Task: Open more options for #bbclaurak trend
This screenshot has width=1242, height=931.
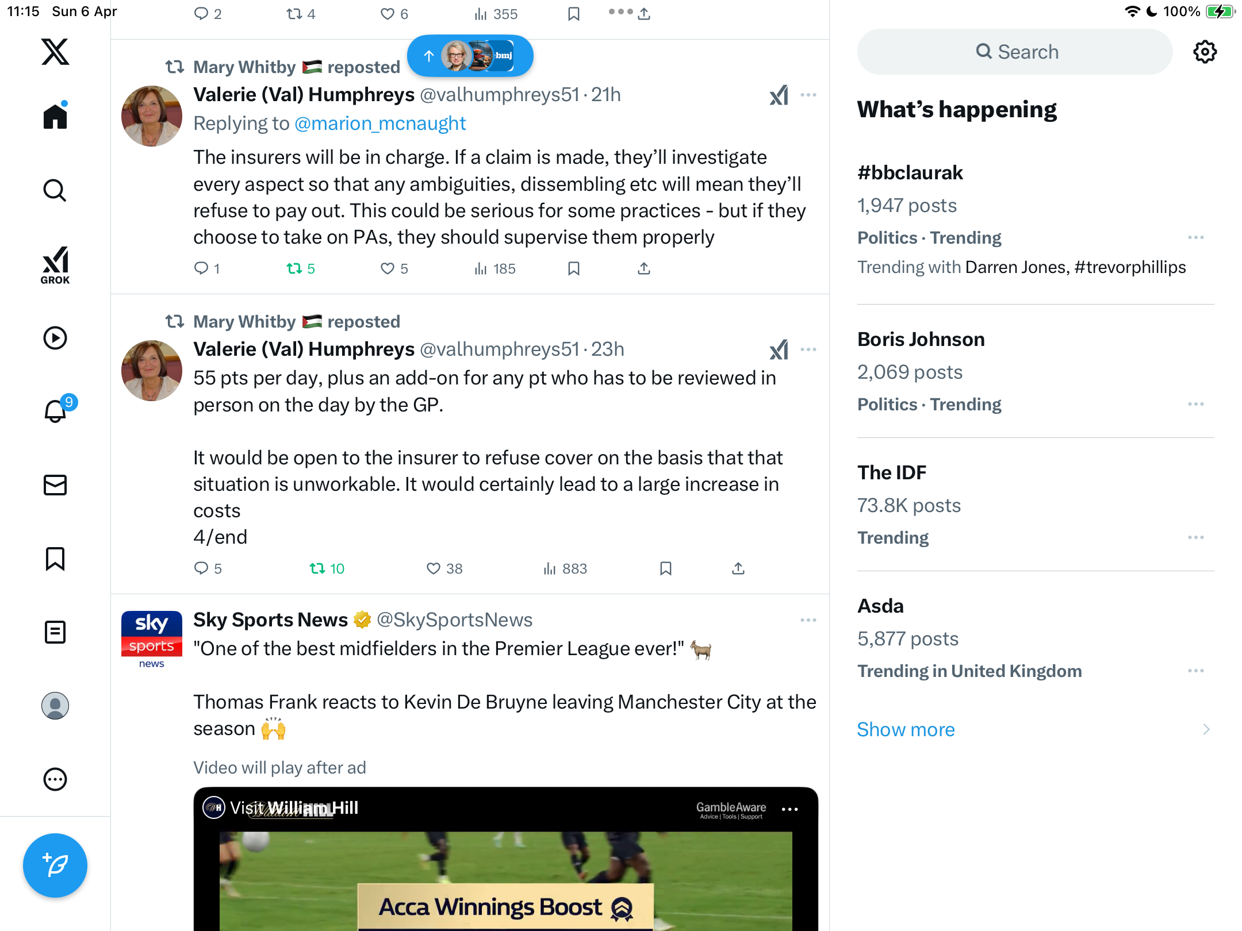Action: (x=1196, y=237)
